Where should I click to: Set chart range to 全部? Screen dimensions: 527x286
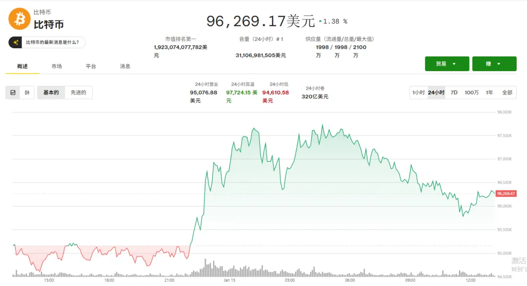tap(507, 93)
